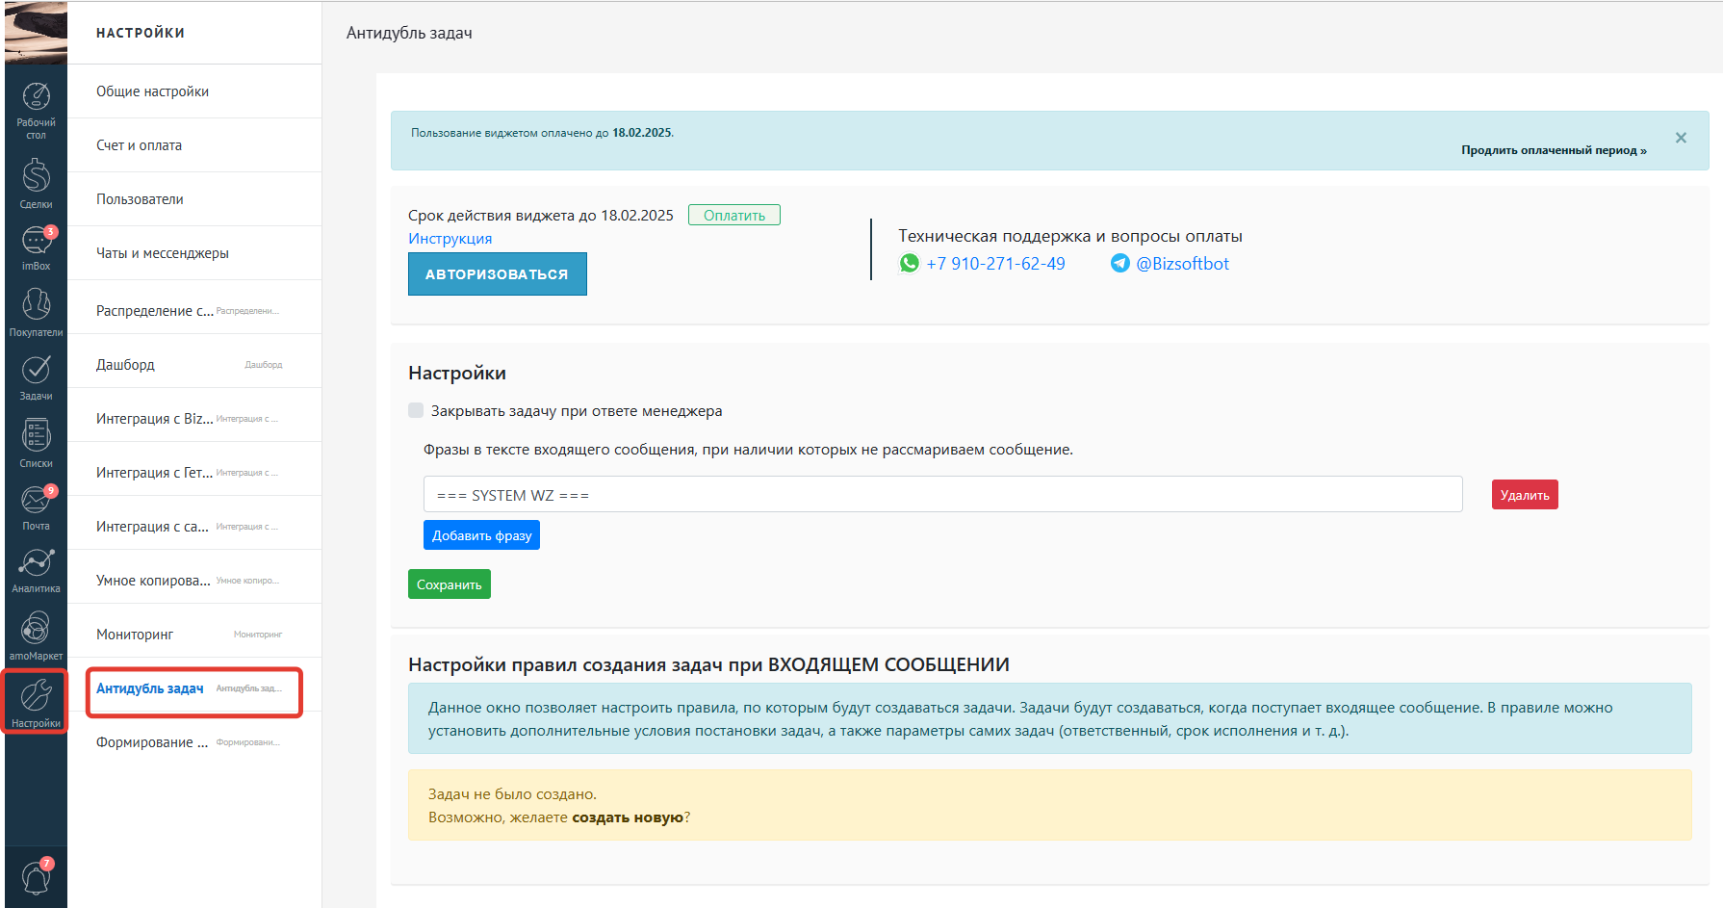Open Счет и оплата settings item
Image resolution: width=1723 pixels, height=908 pixels.
[x=194, y=145]
